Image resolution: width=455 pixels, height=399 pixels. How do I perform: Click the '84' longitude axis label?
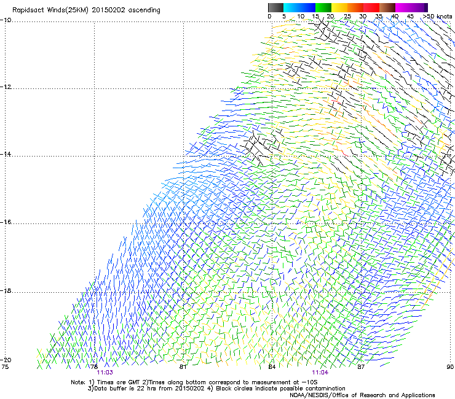(272, 367)
